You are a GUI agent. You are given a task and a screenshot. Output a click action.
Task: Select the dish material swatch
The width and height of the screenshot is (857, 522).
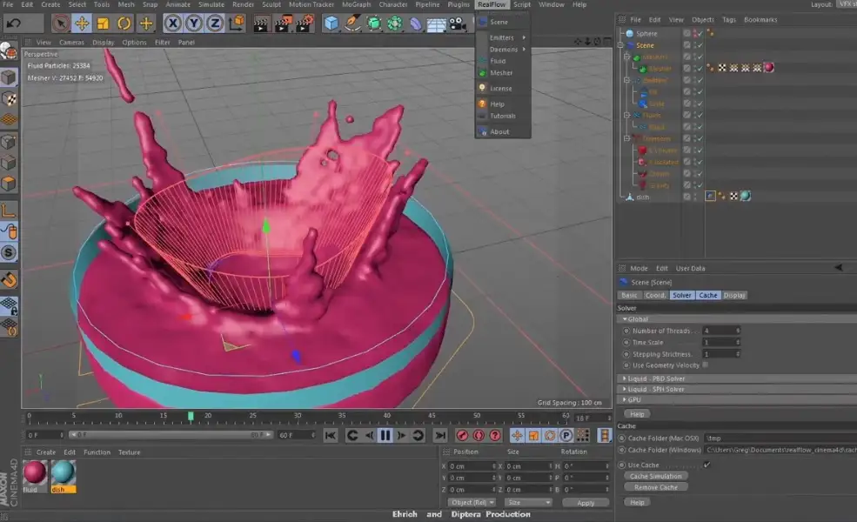[63, 472]
